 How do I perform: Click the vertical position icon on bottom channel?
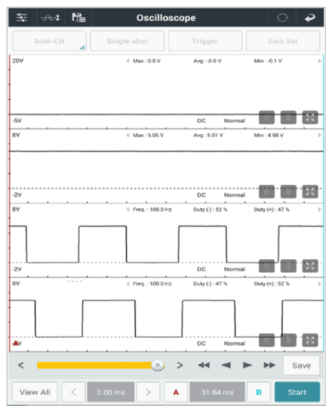coord(288,341)
